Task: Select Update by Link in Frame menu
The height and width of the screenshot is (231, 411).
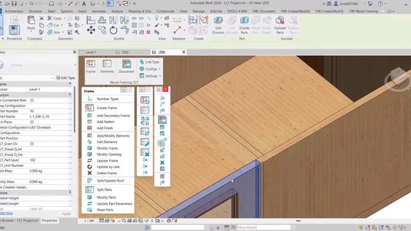Action: [x=108, y=167]
